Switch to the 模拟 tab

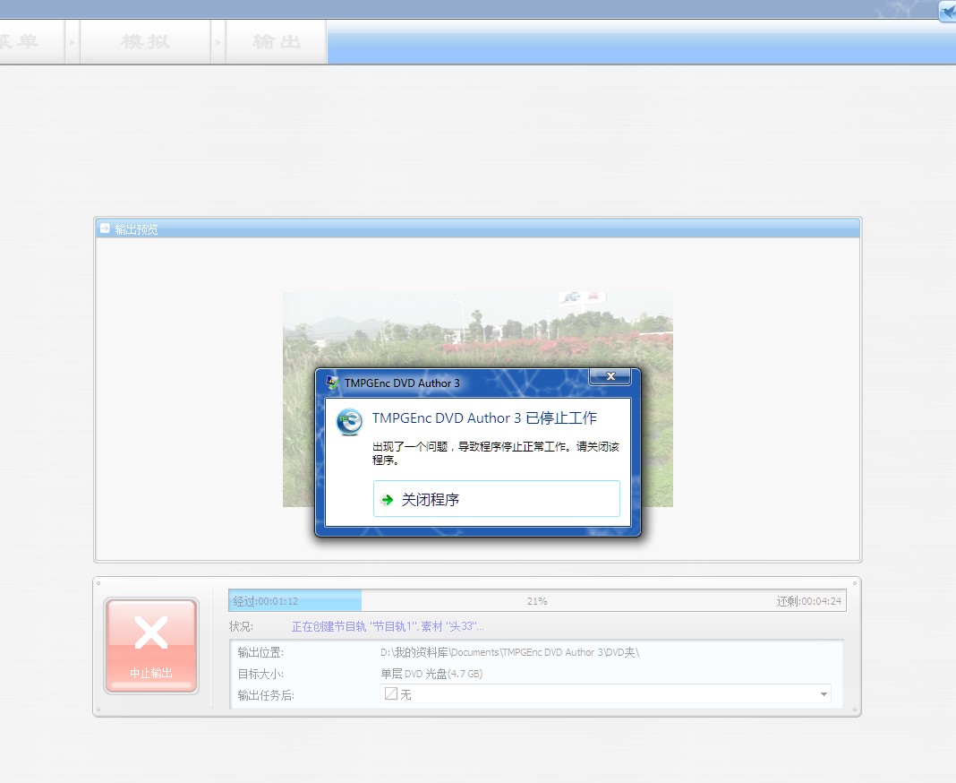pyautogui.click(x=145, y=41)
